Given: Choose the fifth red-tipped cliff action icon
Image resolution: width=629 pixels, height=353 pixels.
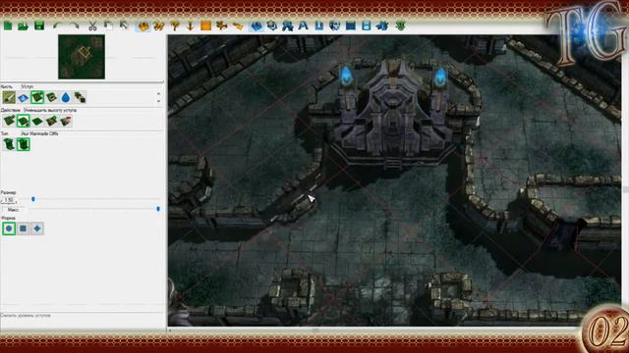Looking at the screenshot, I should [66, 121].
